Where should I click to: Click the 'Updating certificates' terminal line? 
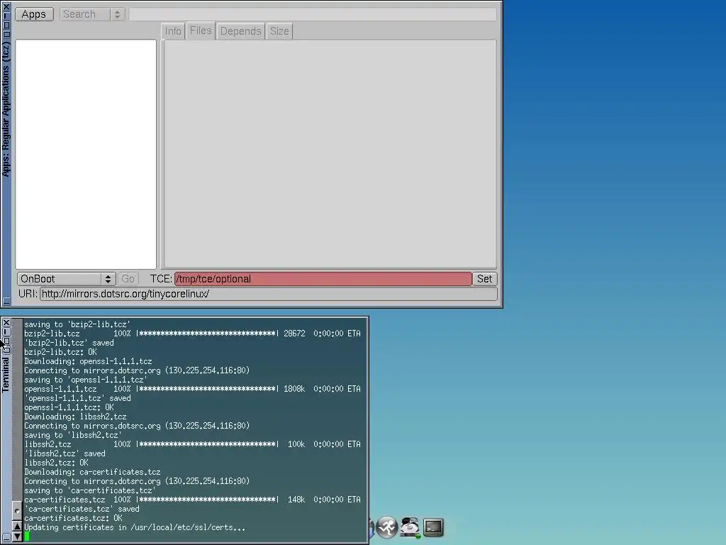[x=135, y=527]
